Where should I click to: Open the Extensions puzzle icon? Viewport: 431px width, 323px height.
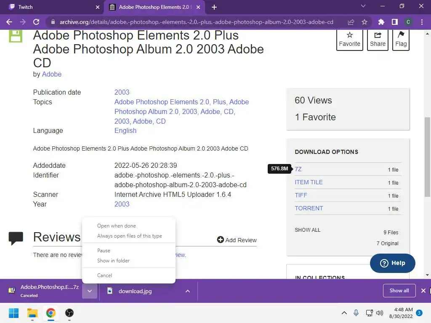(381, 22)
